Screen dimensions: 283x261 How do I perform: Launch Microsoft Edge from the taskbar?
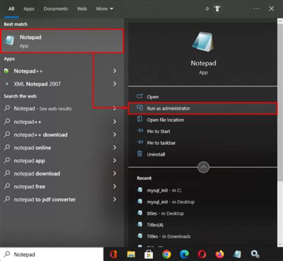point(184,254)
